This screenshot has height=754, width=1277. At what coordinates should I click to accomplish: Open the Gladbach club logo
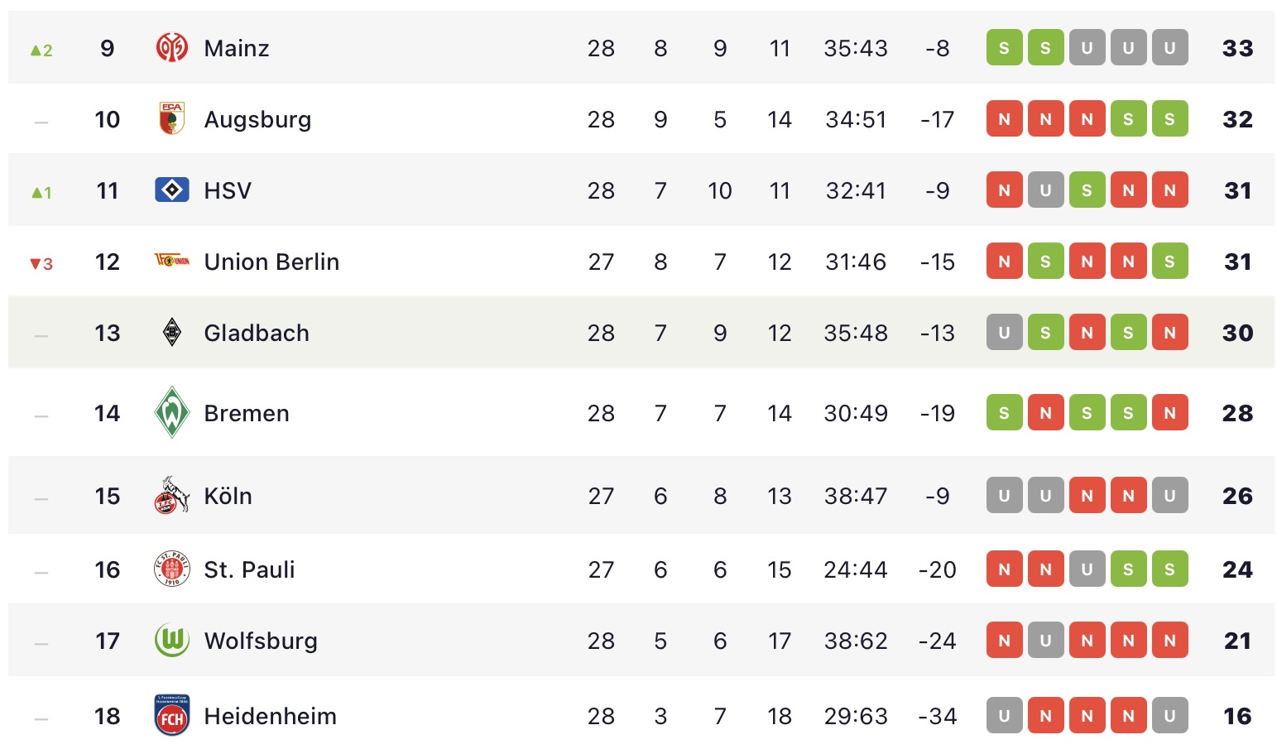[172, 332]
